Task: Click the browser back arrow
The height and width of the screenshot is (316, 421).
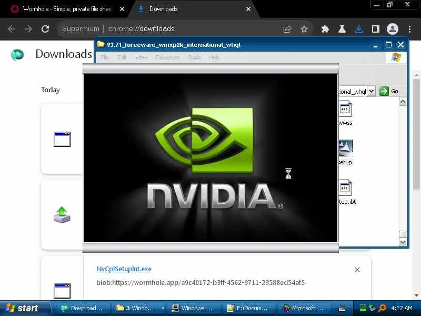Action: click(x=11, y=29)
